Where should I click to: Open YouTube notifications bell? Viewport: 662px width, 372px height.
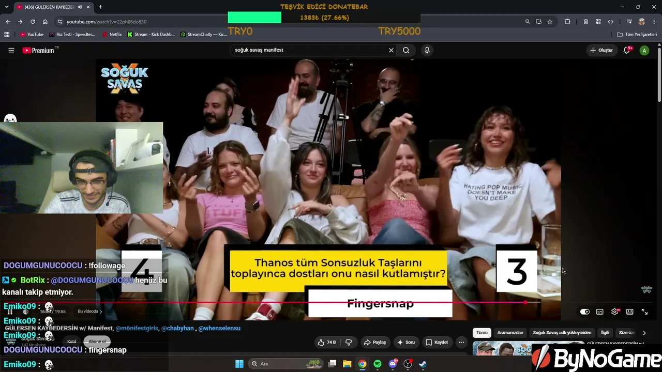coord(627,50)
